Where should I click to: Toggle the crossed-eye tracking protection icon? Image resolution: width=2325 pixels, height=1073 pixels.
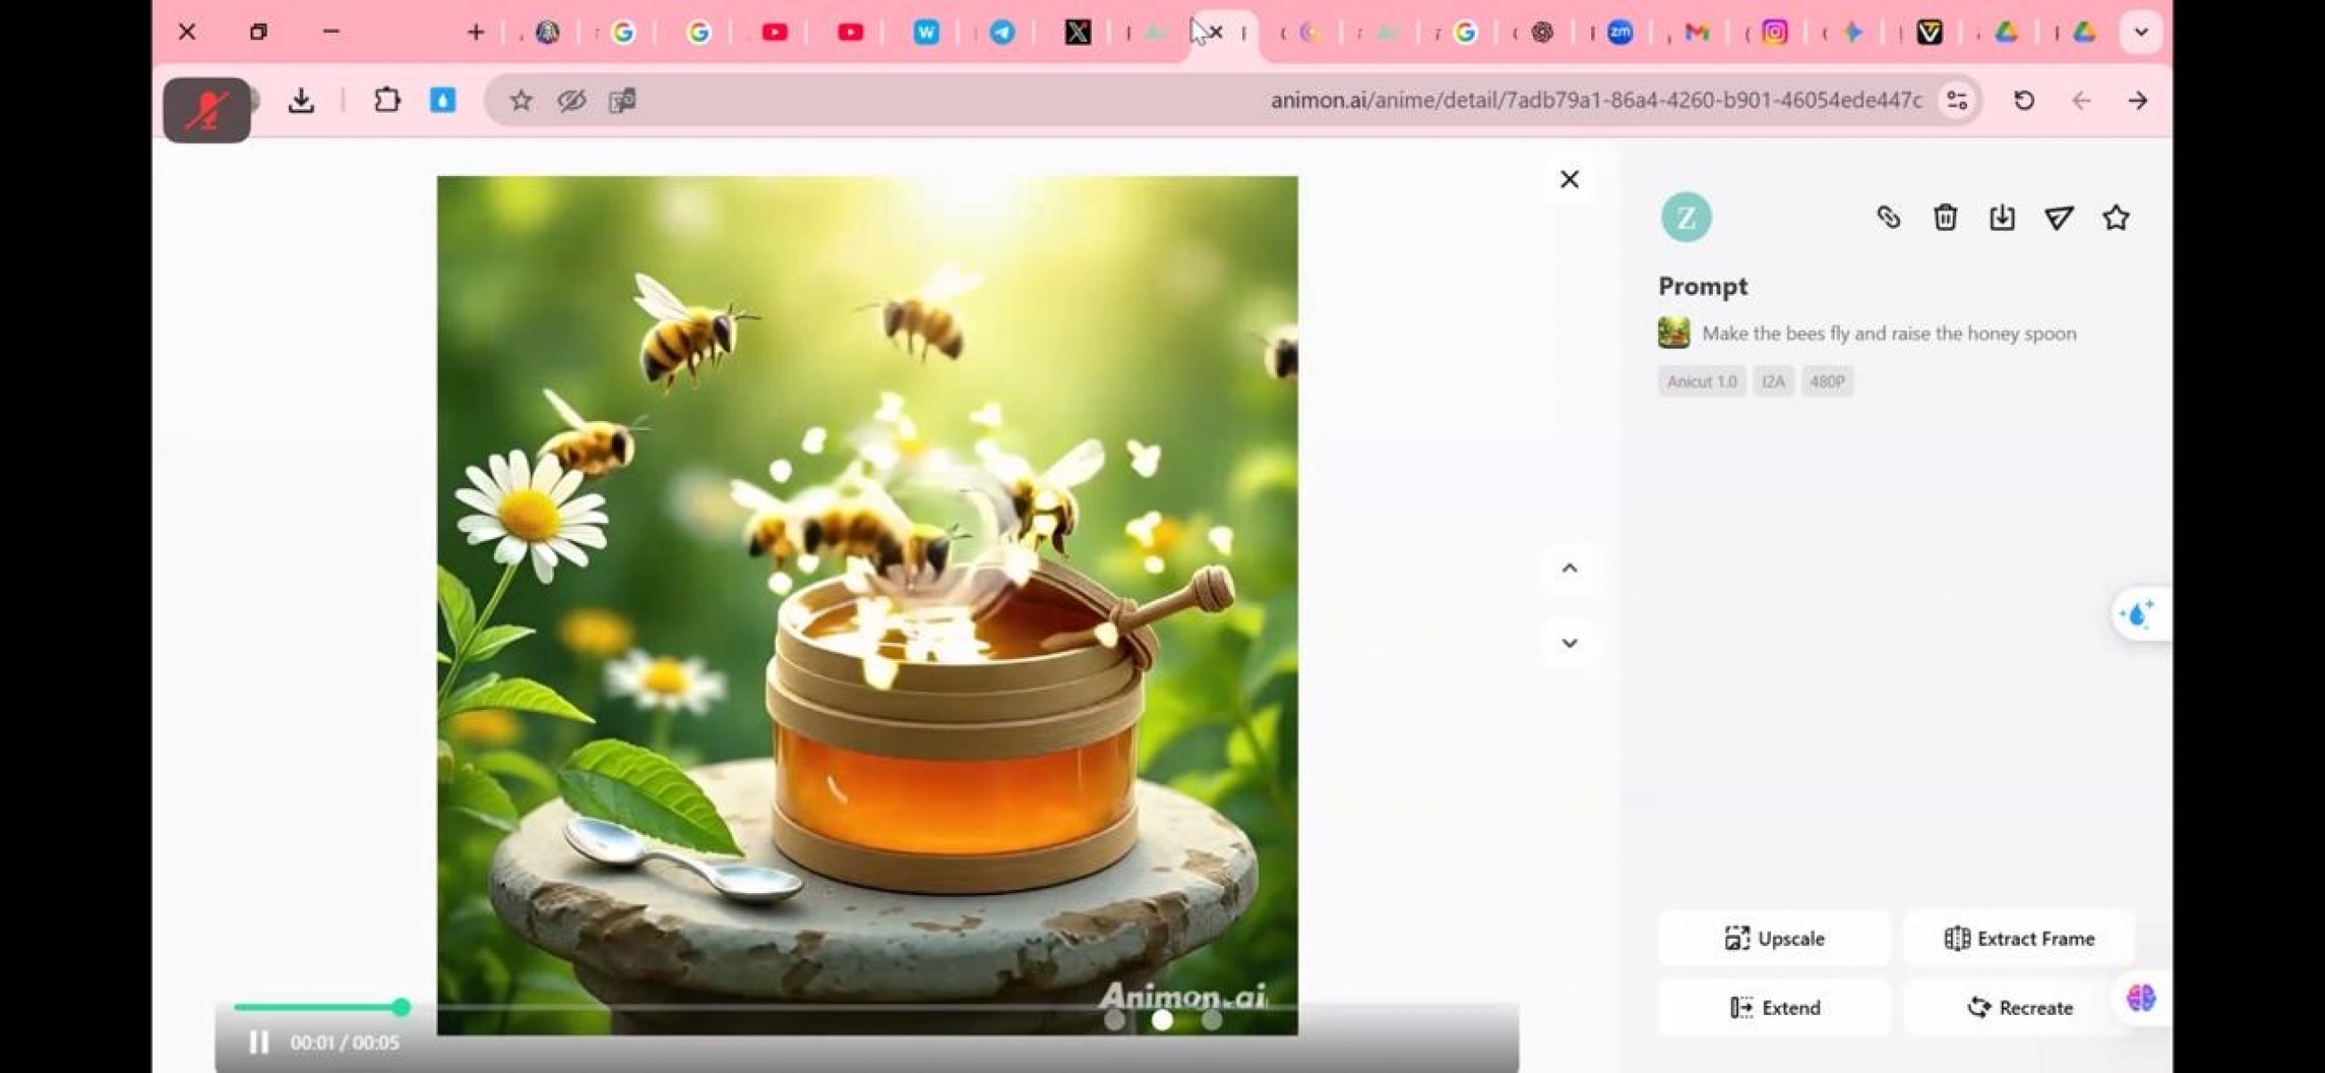pyautogui.click(x=571, y=100)
